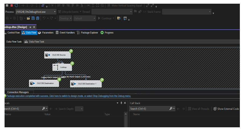Toggle auto-hide pin on Locals panel
This screenshot has width=241, height=129.
point(121,103)
